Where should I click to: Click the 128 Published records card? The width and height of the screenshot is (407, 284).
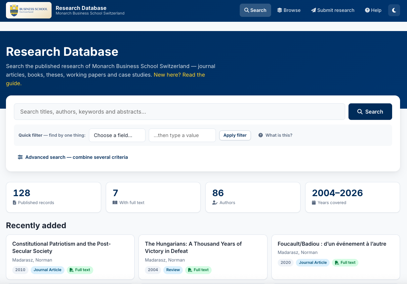(x=54, y=197)
